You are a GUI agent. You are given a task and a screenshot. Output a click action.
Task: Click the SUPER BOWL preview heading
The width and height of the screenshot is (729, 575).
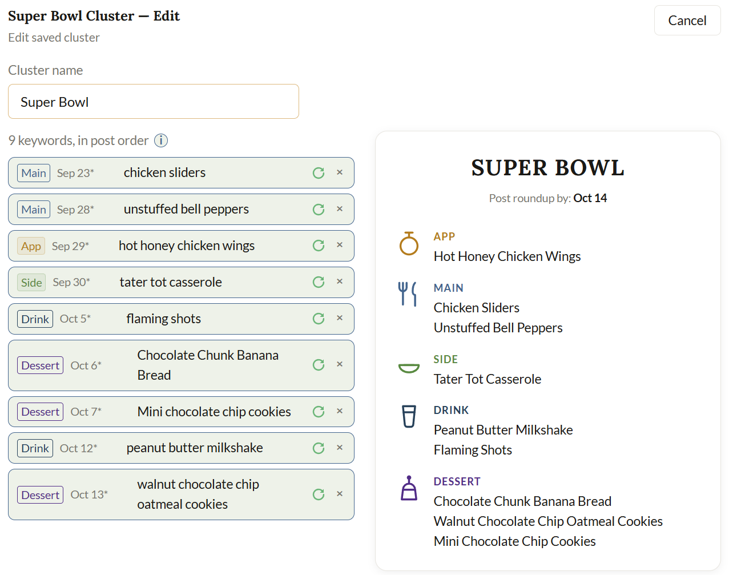tap(548, 168)
